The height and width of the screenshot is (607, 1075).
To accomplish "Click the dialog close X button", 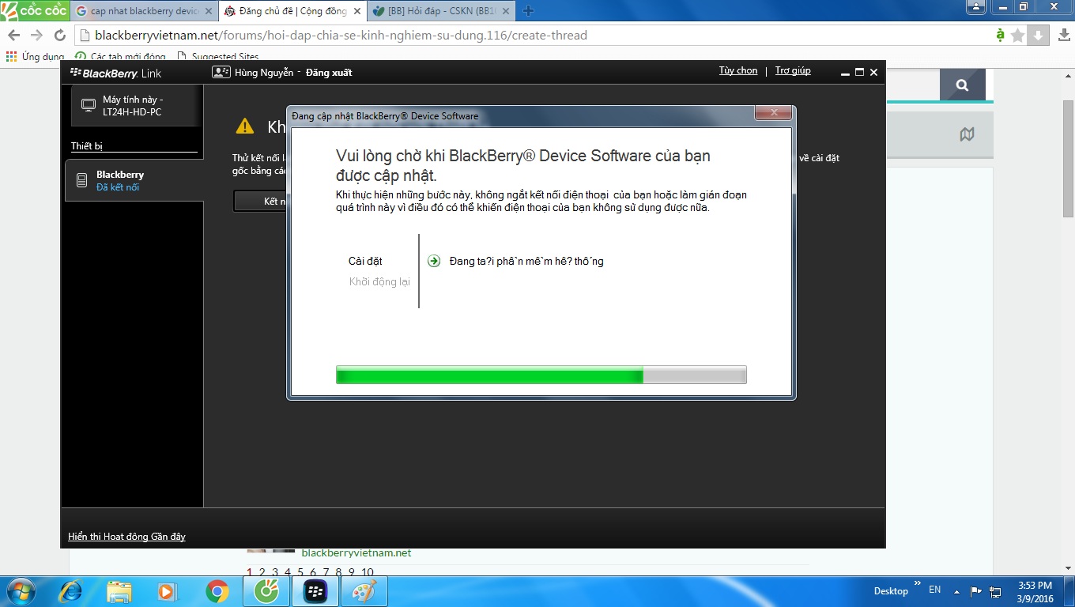I will coord(774,113).
